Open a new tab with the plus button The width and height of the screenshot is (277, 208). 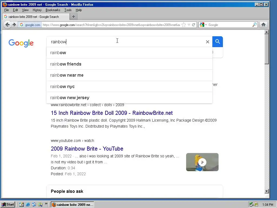coord(74,17)
